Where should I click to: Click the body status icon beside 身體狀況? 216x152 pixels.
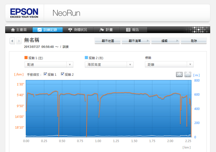click(x=70, y=30)
